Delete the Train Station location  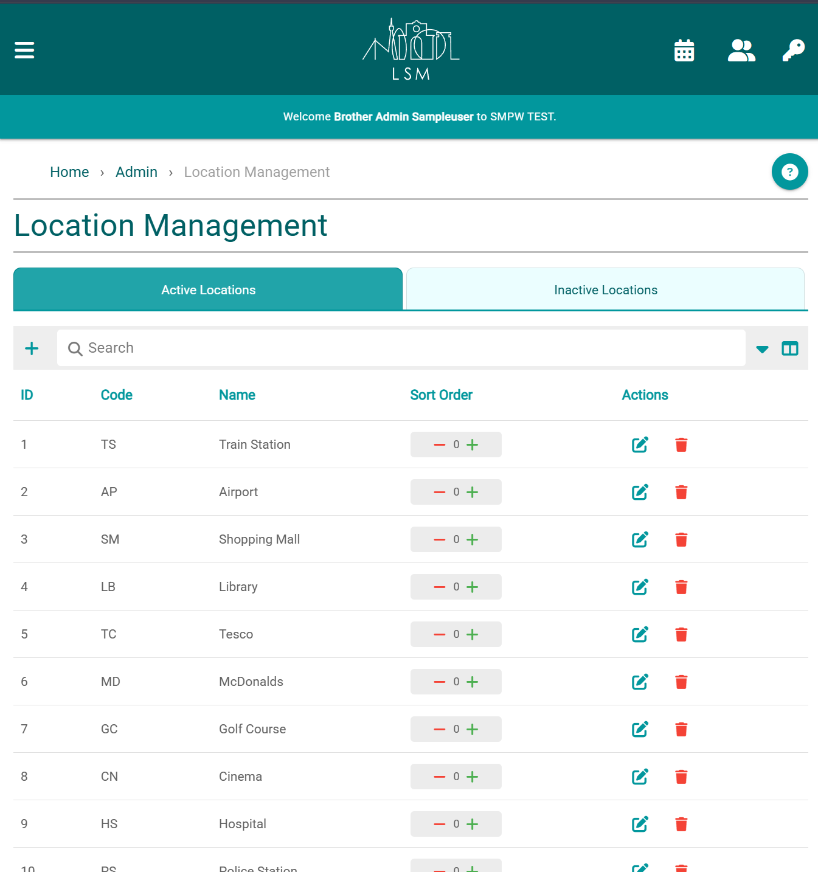coord(681,445)
